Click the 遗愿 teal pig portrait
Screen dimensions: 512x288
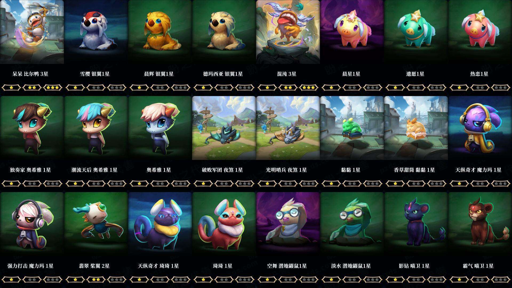click(416, 32)
